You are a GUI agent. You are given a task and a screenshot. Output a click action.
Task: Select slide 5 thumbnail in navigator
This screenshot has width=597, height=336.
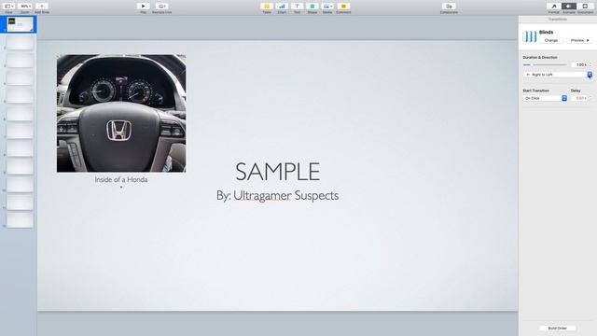[21, 95]
